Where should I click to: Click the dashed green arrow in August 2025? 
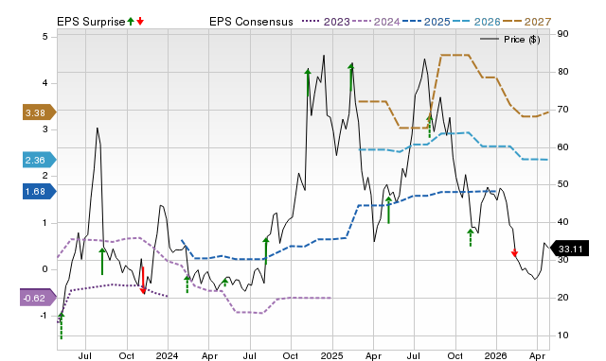429,126
